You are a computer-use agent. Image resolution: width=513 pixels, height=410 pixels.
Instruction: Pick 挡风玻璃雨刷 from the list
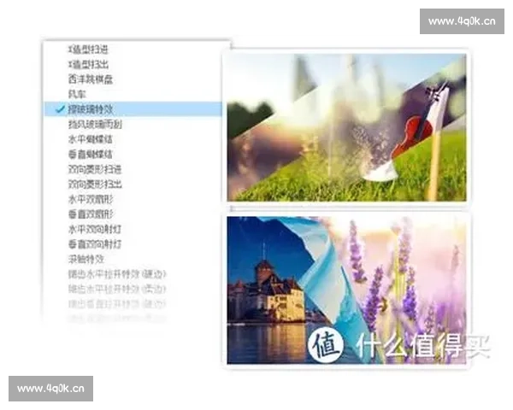(95, 124)
